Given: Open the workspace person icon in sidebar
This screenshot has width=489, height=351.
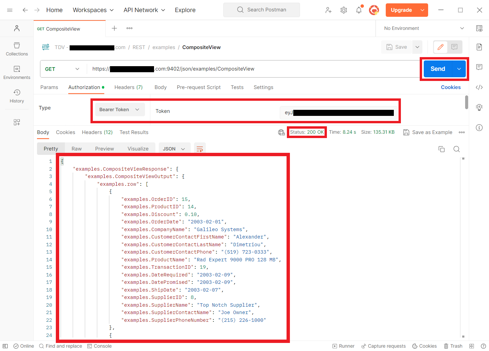Looking at the screenshot, I should tap(17, 28).
